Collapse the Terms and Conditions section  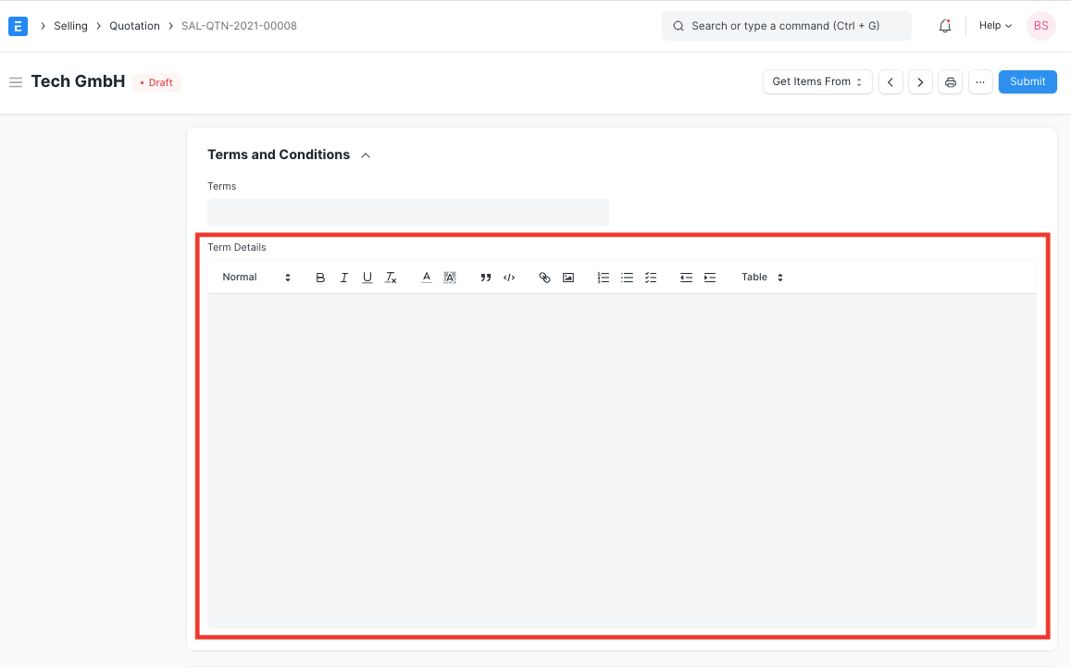point(365,155)
